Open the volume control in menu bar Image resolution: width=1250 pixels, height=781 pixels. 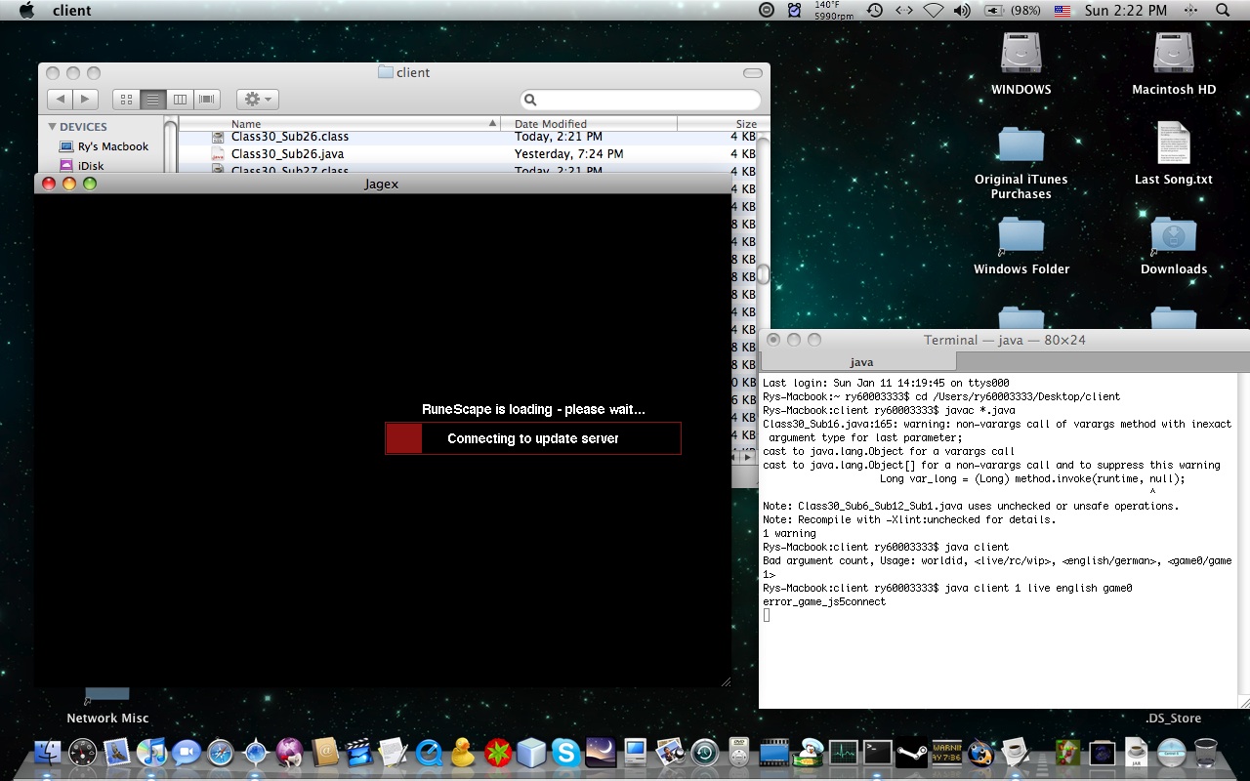pos(962,11)
